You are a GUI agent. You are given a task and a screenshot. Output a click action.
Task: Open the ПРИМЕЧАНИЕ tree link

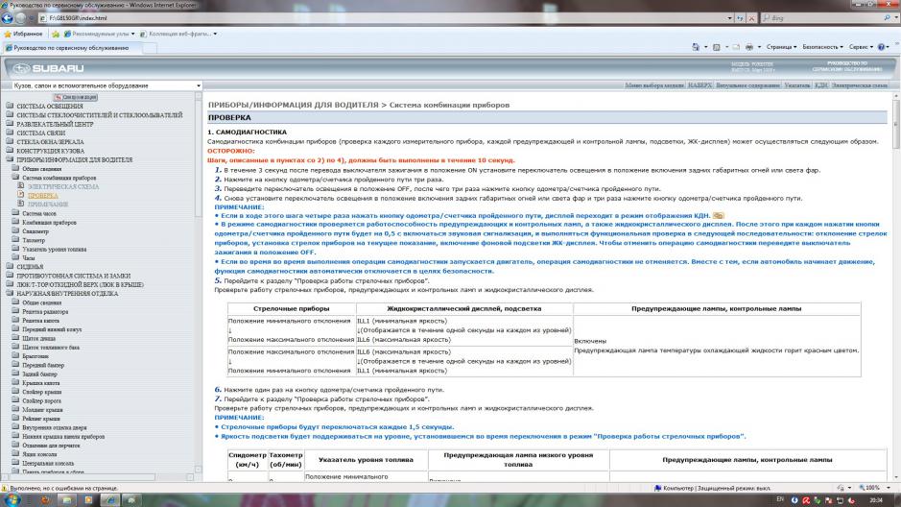coord(48,205)
